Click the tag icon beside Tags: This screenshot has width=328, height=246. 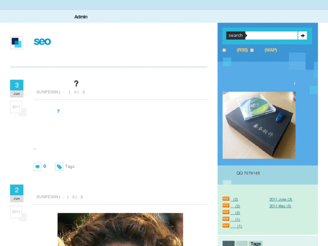(x=59, y=167)
